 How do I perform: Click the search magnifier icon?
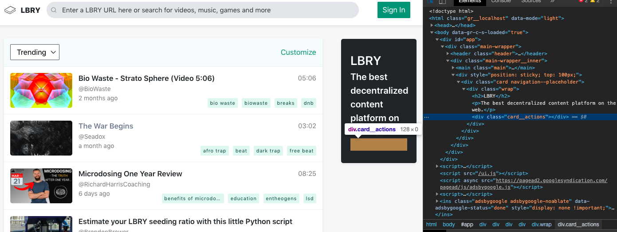[54, 10]
